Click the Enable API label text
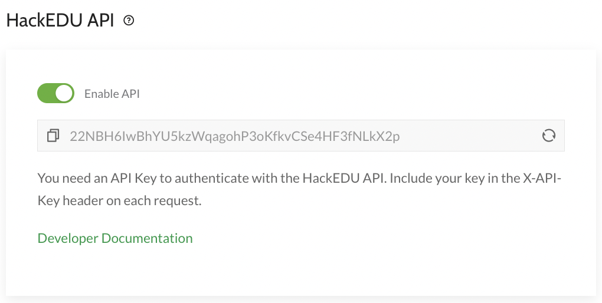 point(112,94)
